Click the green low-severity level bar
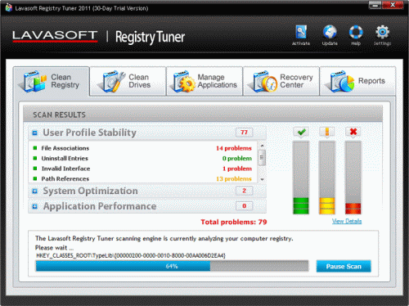Screen dimensions: 409x306 point(301,178)
